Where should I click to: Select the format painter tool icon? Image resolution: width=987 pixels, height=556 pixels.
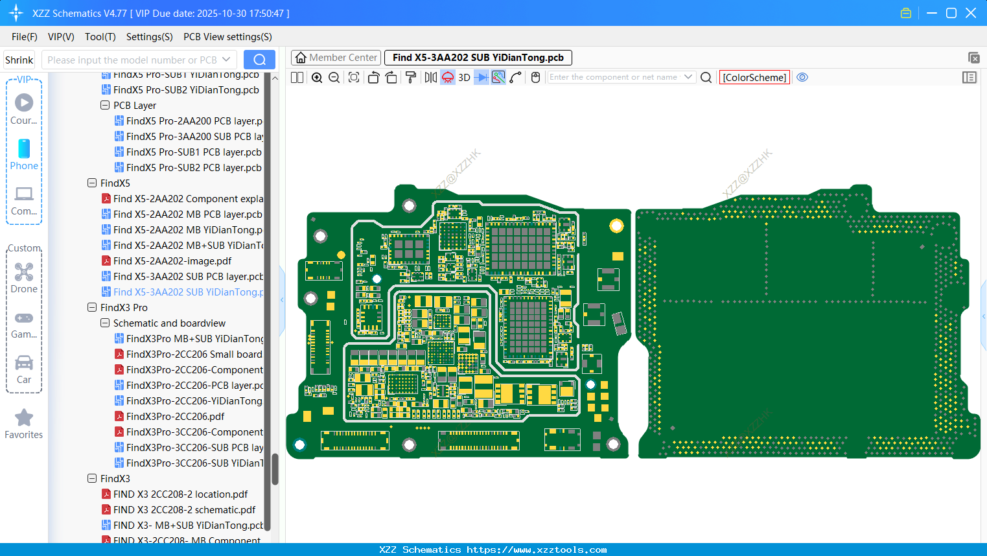pos(410,78)
